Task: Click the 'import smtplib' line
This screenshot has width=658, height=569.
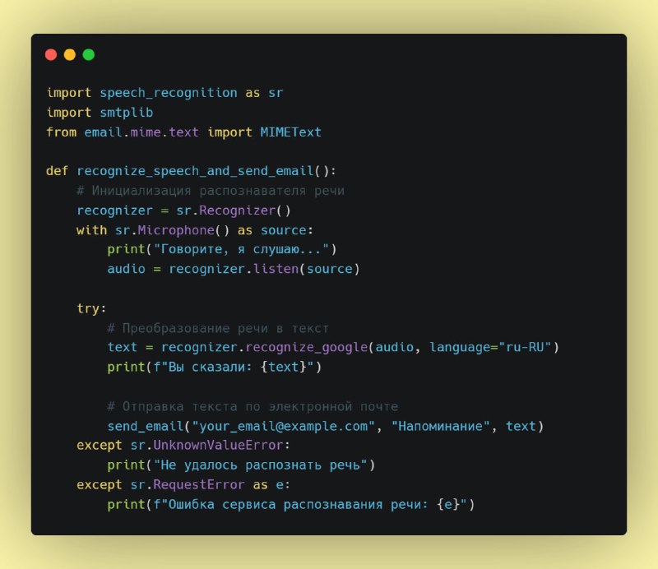Action: (x=100, y=113)
